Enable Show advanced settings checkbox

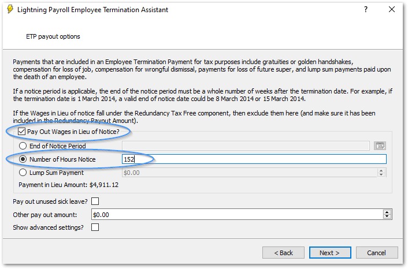coord(95,227)
